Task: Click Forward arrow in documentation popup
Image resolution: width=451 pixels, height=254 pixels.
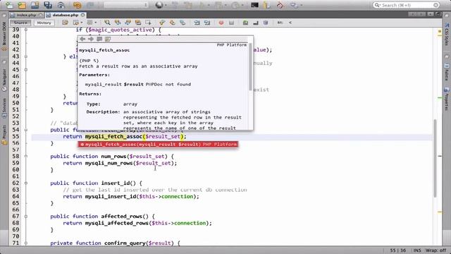Action: click(x=91, y=39)
